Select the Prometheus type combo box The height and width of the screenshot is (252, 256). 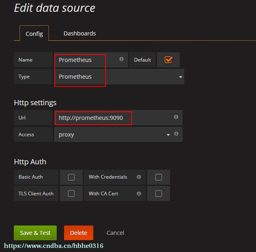[119, 77]
